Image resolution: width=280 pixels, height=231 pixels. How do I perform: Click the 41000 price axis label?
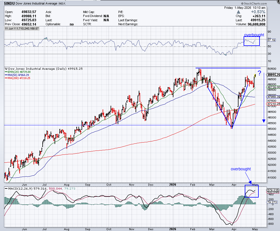(x=272, y=177)
